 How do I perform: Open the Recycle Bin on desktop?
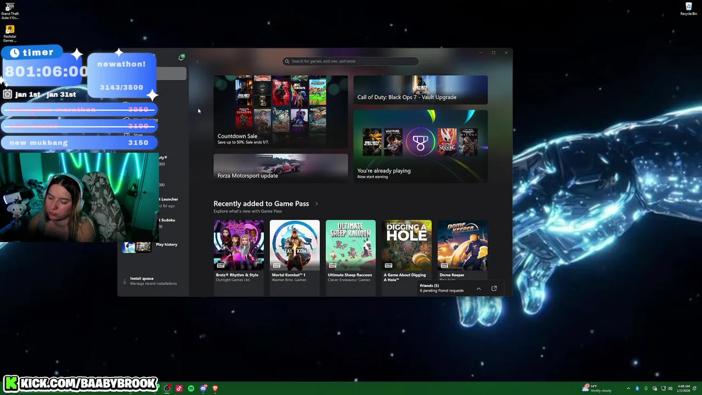tap(689, 9)
